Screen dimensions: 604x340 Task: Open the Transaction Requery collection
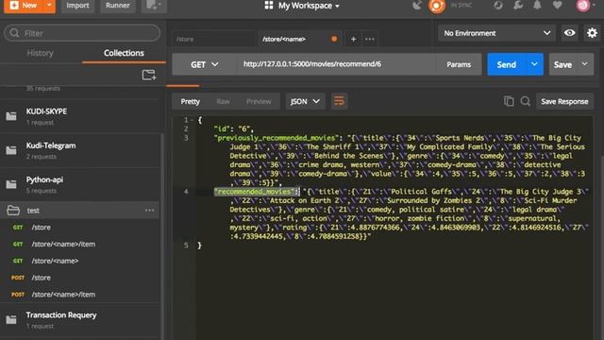[80, 319]
